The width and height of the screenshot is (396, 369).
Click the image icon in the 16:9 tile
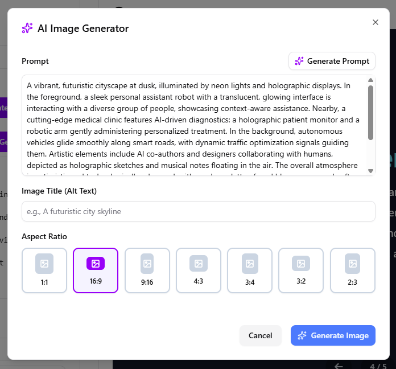pyautogui.click(x=96, y=264)
